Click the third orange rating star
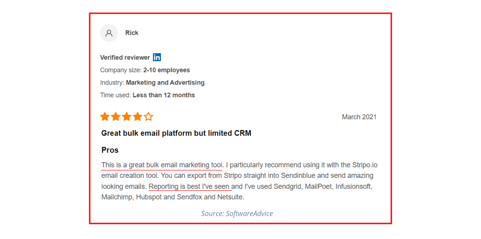The width and height of the screenshot is (481, 239). click(x=127, y=116)
